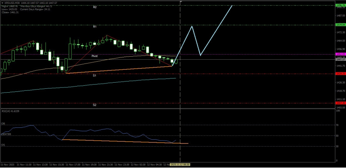Screen dimensions: 346x168
Task: Select the R2 resistance level label
Action: pyautogui.click(x=95, y=7)
